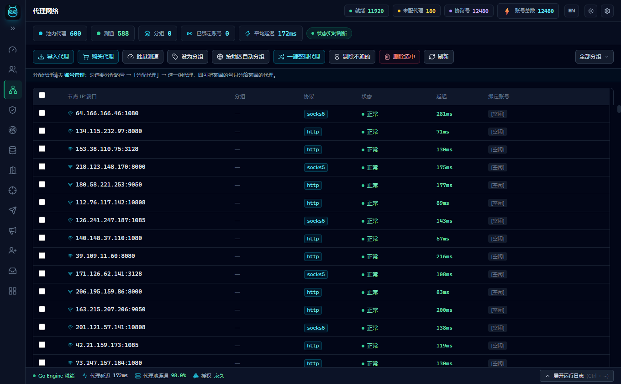Open the paper-plane send sidebar icon
This screenshot has height=384, width=621.
pos(13,210)
